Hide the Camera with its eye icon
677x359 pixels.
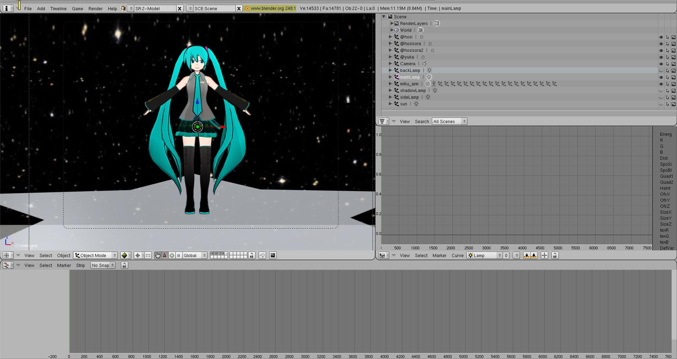pos(661,64)
